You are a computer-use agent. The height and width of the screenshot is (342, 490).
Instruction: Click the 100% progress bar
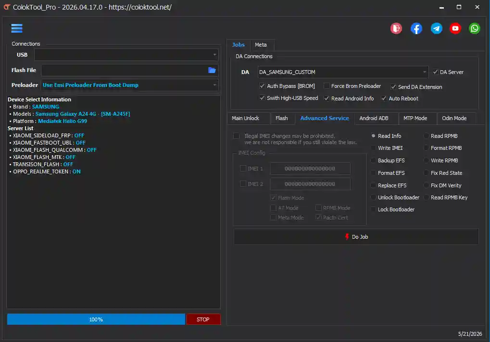click(96, 319)
